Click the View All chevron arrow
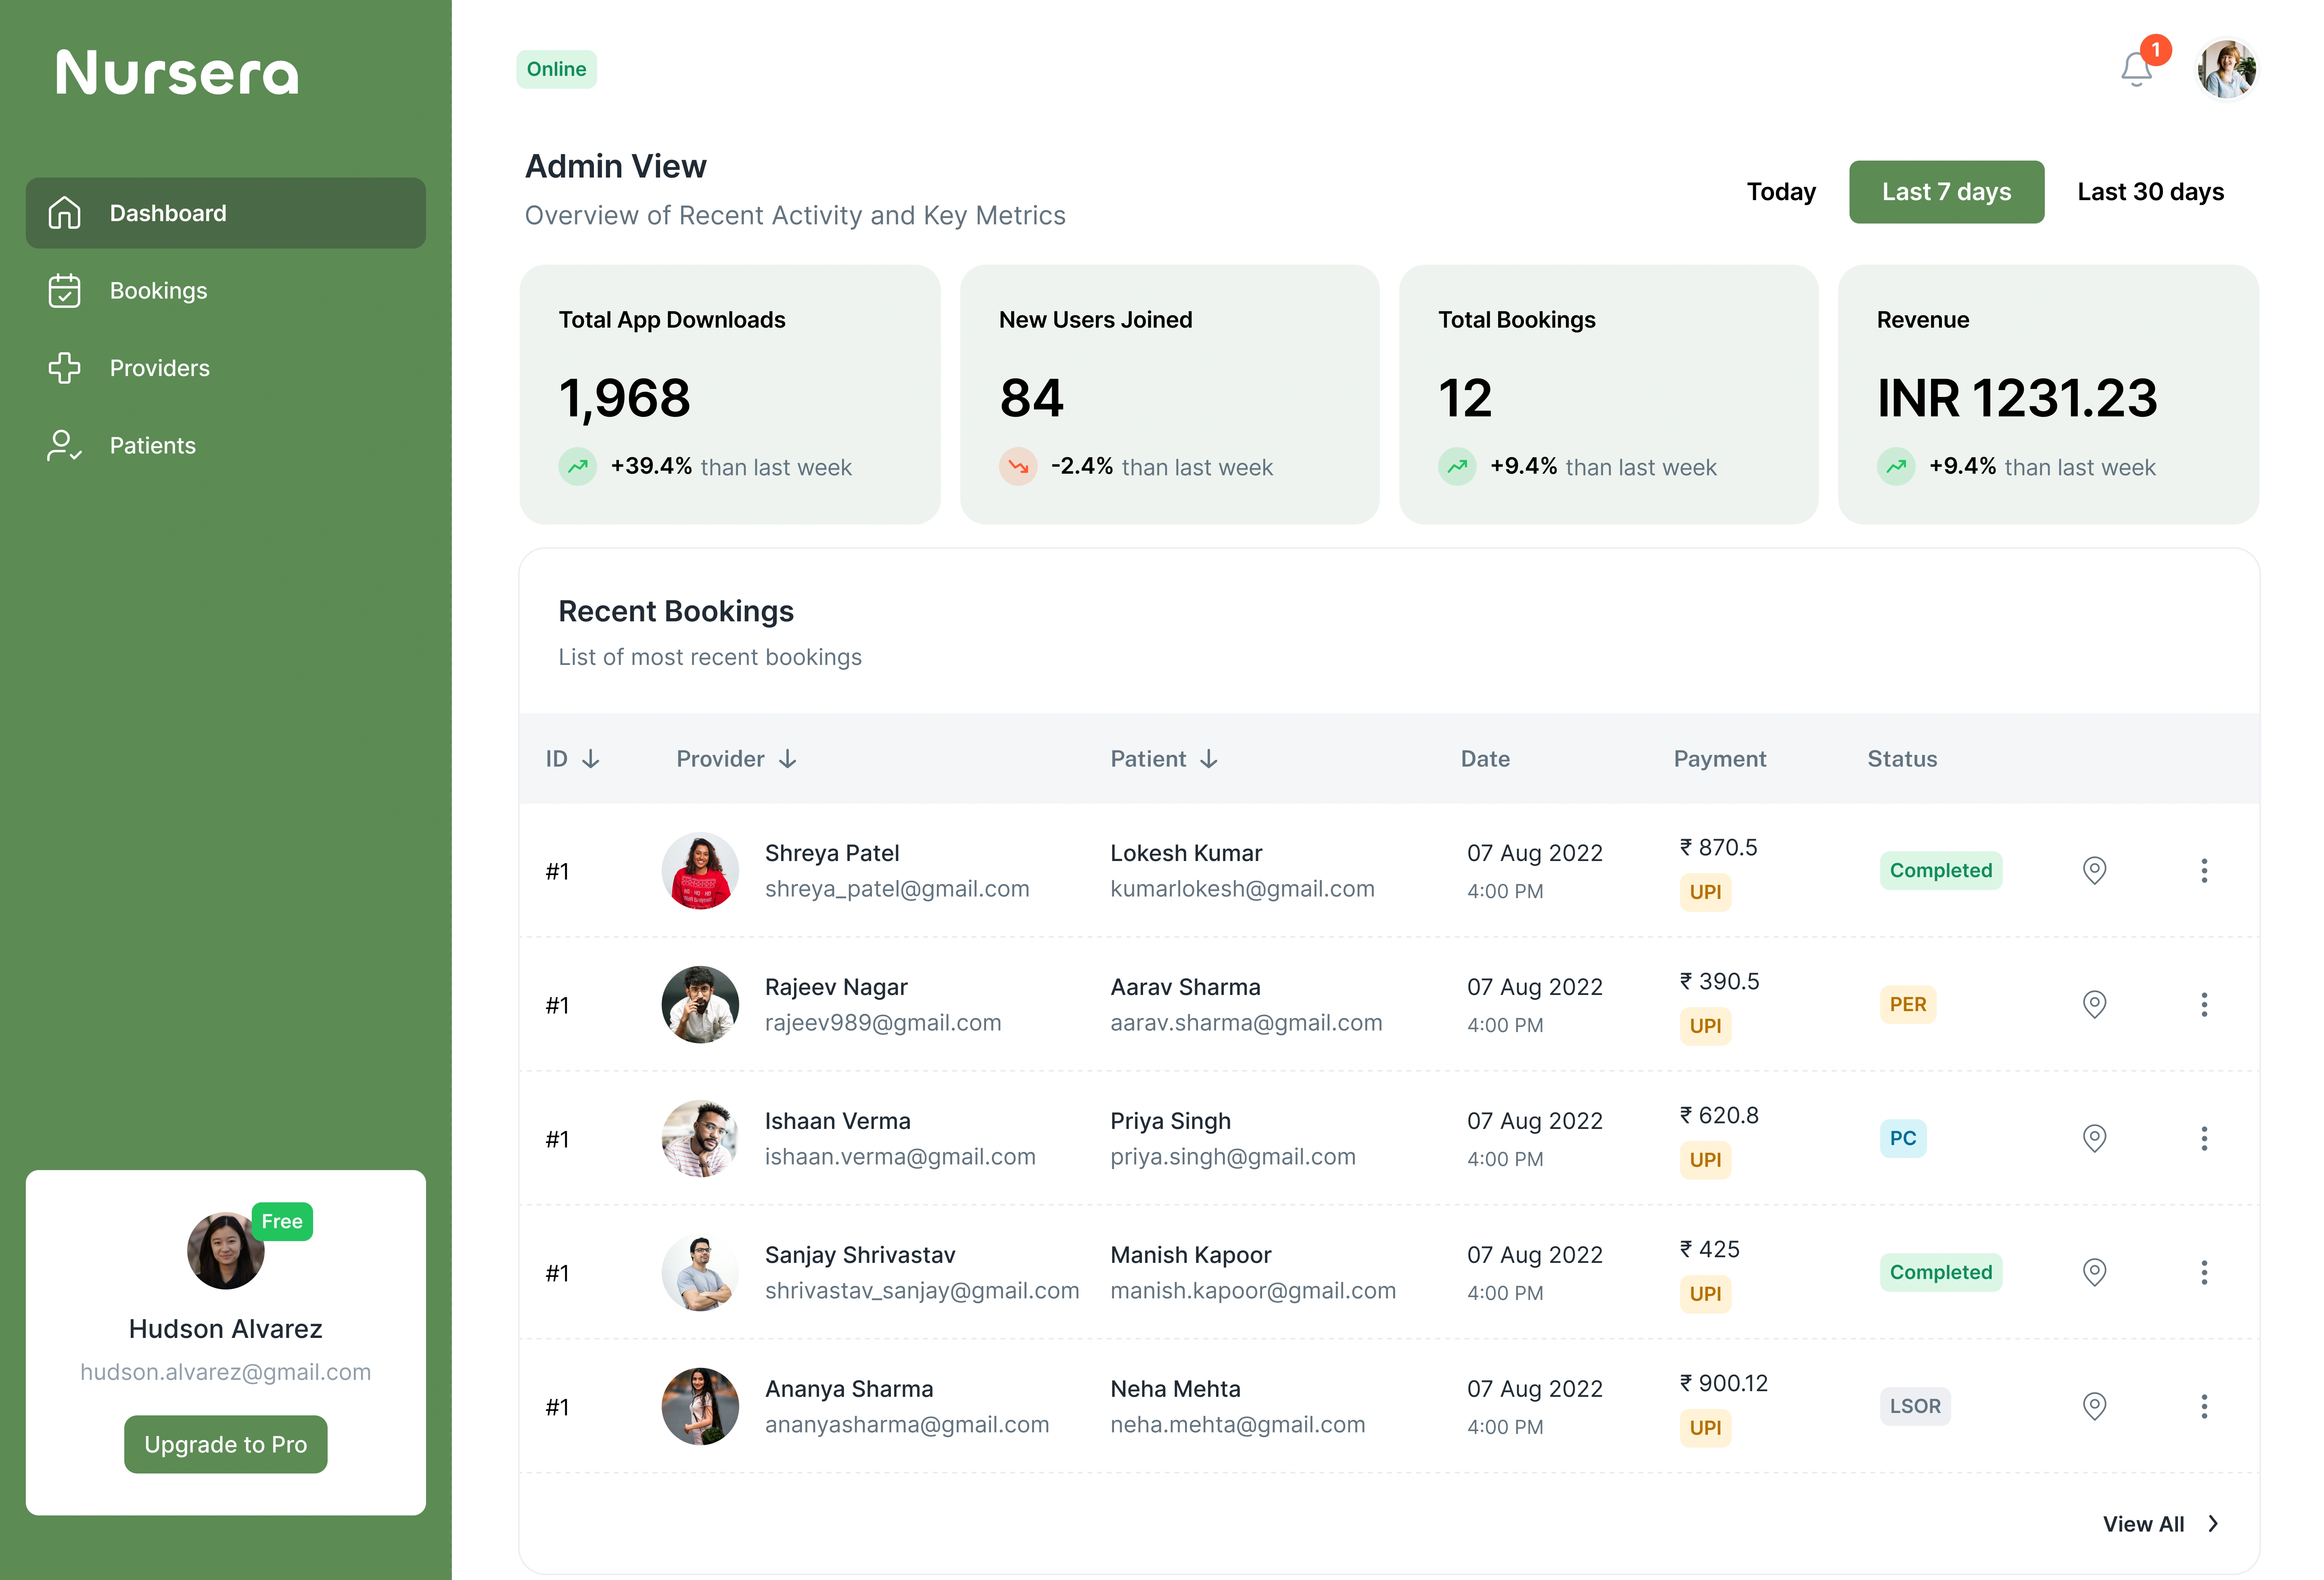This screenshot has width=2324, height=1580. (2213, 1524)
